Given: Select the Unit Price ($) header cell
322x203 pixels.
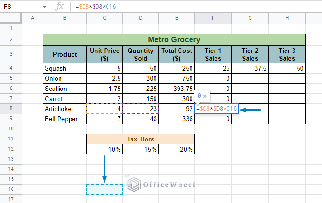Looking at the screenshot, I should (x=105, y=54).
